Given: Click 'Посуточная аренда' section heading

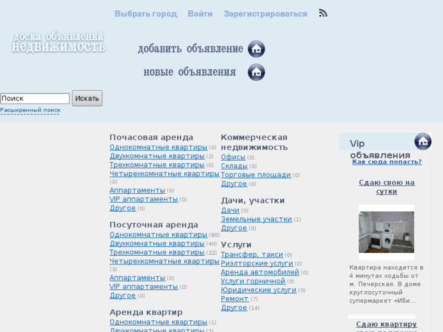Looking at the screenshot, I should 154,225.
